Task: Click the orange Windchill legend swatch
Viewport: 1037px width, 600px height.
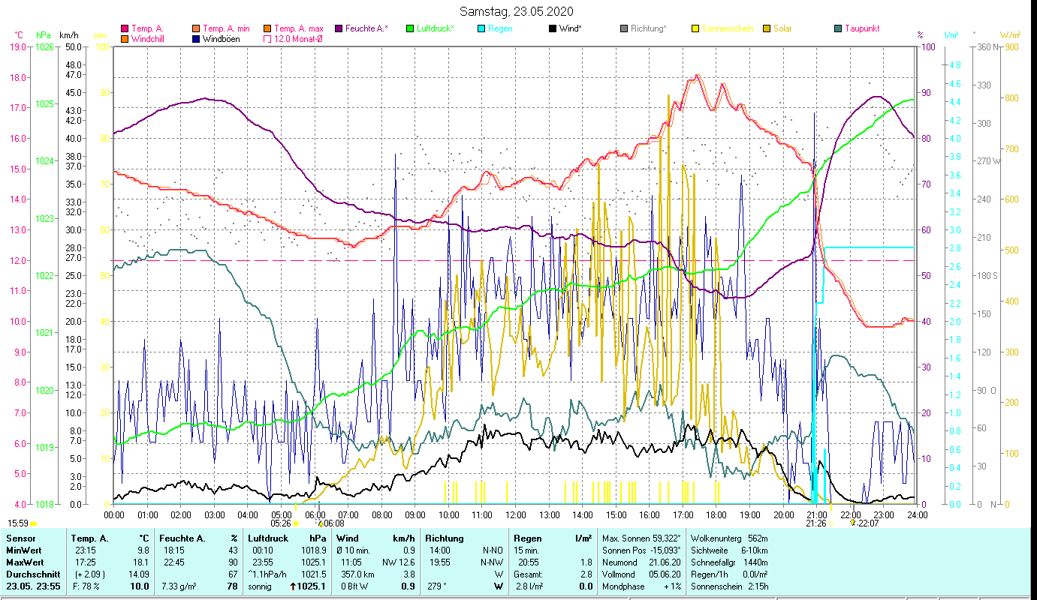Action: click(125, 38)
